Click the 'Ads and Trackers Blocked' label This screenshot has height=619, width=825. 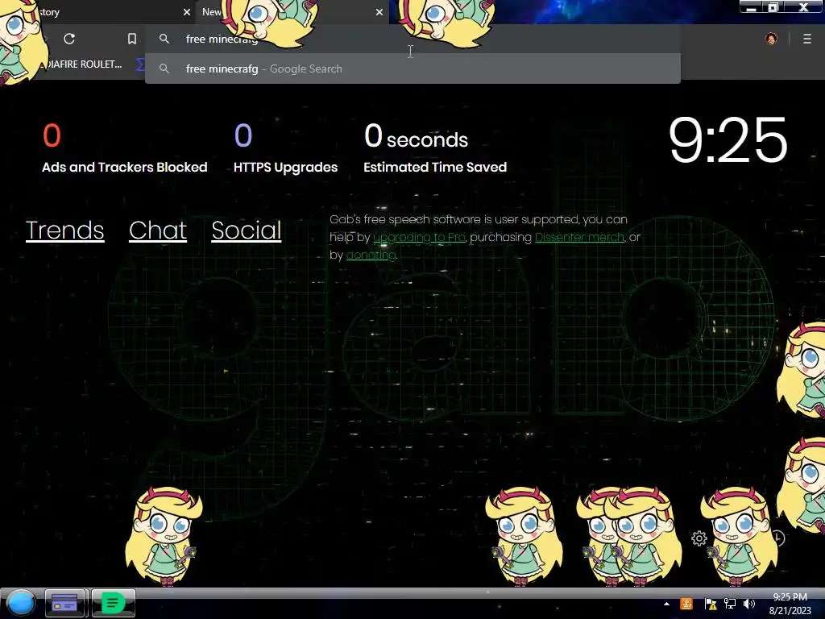coord(125,168)
